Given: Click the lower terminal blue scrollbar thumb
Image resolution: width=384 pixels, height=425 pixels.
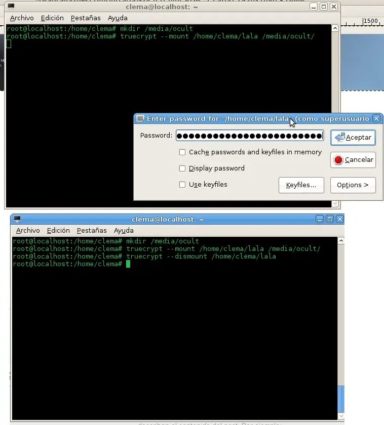Looking at the screenshot, I should (x=341, y=399).
